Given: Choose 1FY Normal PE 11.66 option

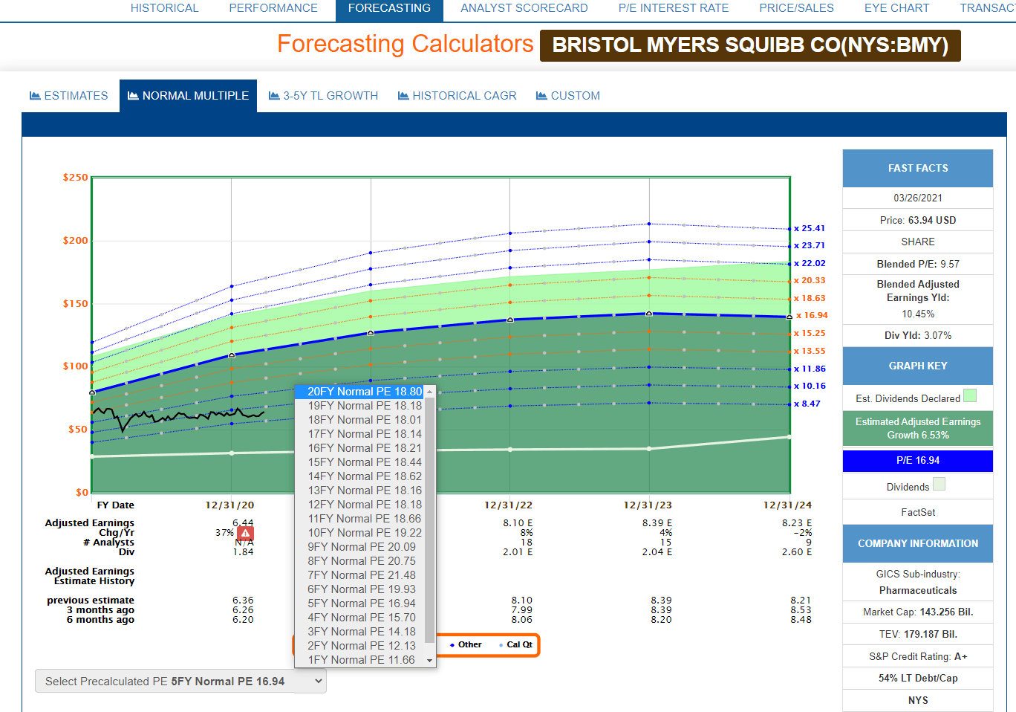Looking at the screenshot, I should point(360,660).
